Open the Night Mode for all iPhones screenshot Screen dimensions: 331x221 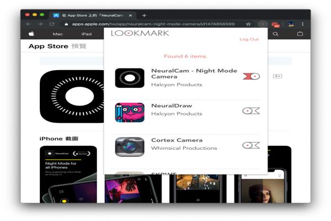[68, 174]
